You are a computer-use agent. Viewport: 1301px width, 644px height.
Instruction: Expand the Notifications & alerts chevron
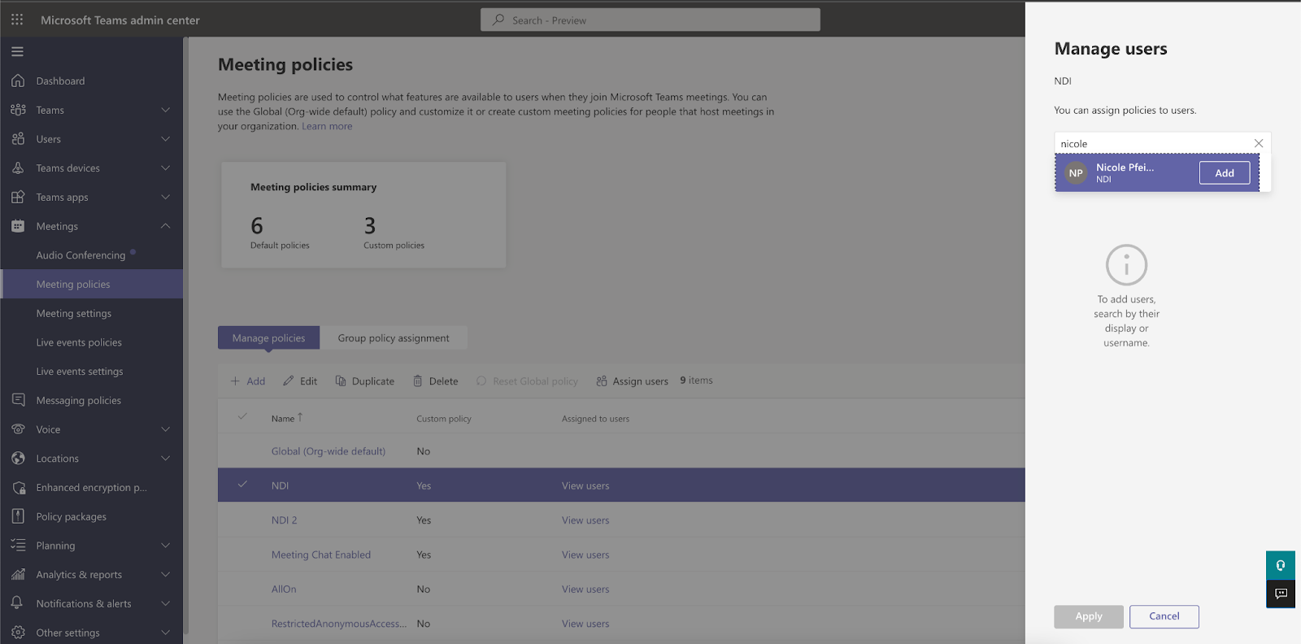pyautogui.click(x=166, y=603)
